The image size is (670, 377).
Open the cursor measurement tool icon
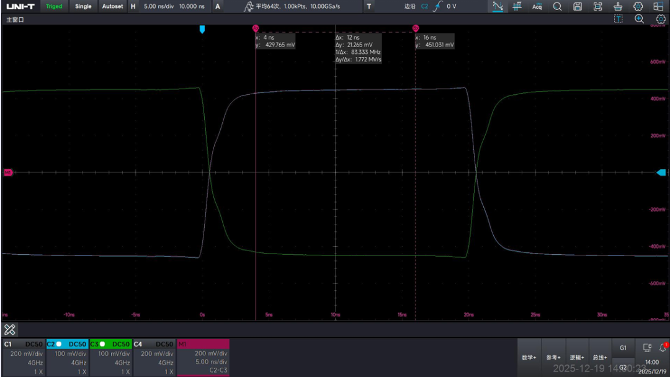click(498, 6)
